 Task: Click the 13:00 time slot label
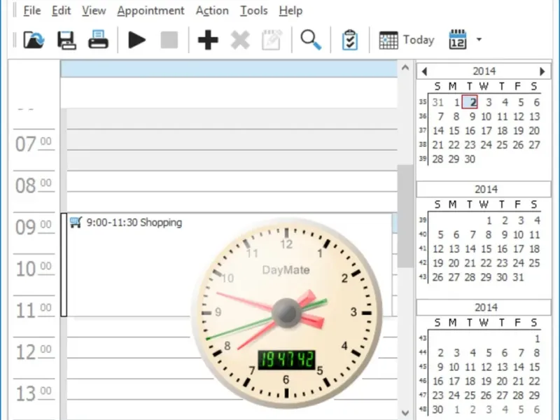coord(34,393)
